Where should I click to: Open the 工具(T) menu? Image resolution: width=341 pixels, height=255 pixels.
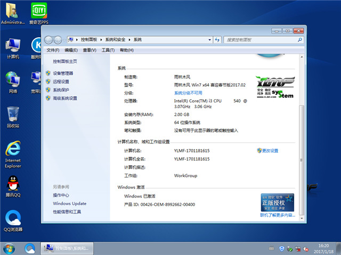click(108, 50)
